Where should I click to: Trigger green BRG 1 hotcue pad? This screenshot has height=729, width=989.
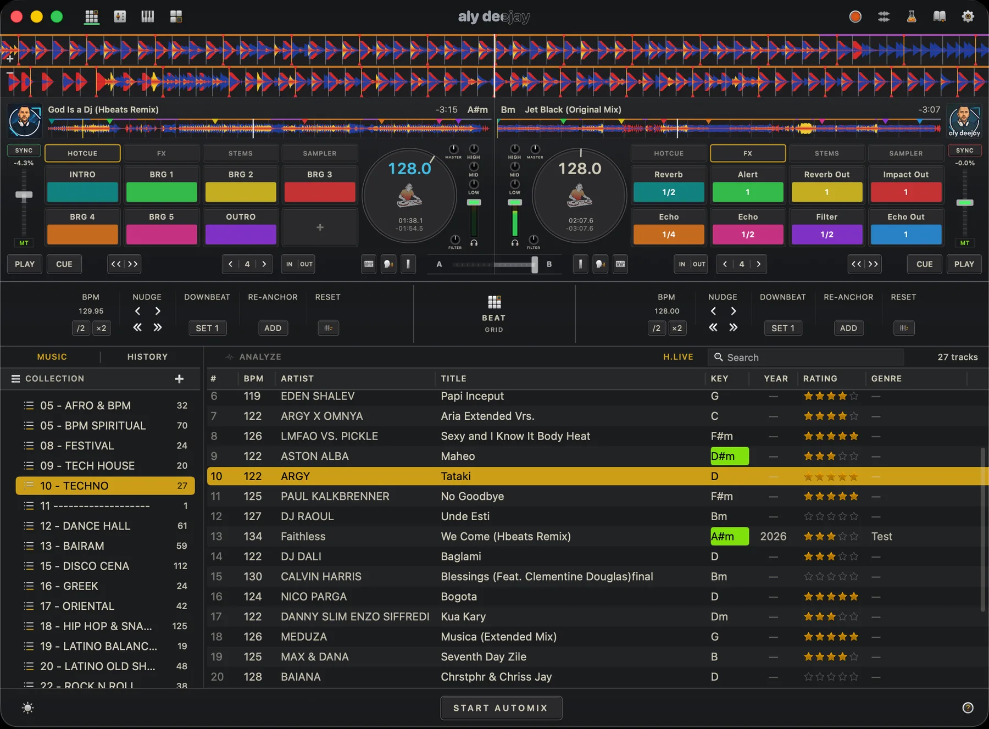(162, 192)
